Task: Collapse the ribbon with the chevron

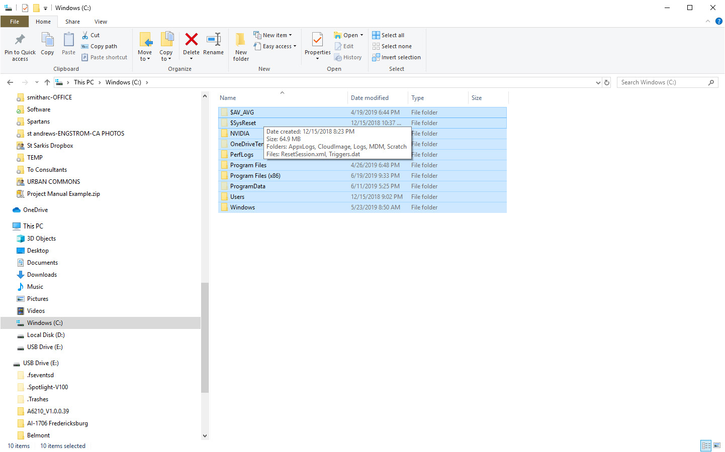Action: pyautogui.click(x=708, y=21)
